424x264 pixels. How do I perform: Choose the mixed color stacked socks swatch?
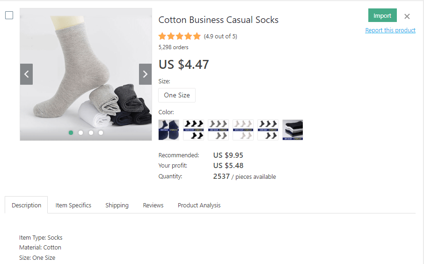(x=292, y=130)
